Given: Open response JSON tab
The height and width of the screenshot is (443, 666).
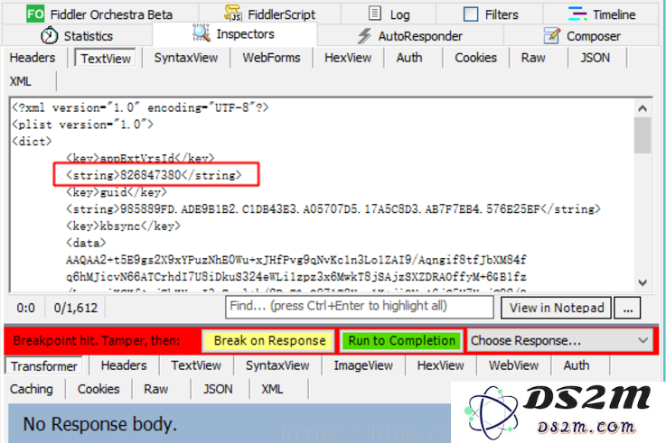Looking at the screenshot, I should [x=218, y=389].
